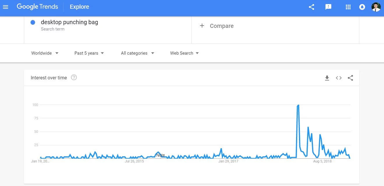Open the notifications bell
This screenshot has width=384, height=186.
[362, 7]
